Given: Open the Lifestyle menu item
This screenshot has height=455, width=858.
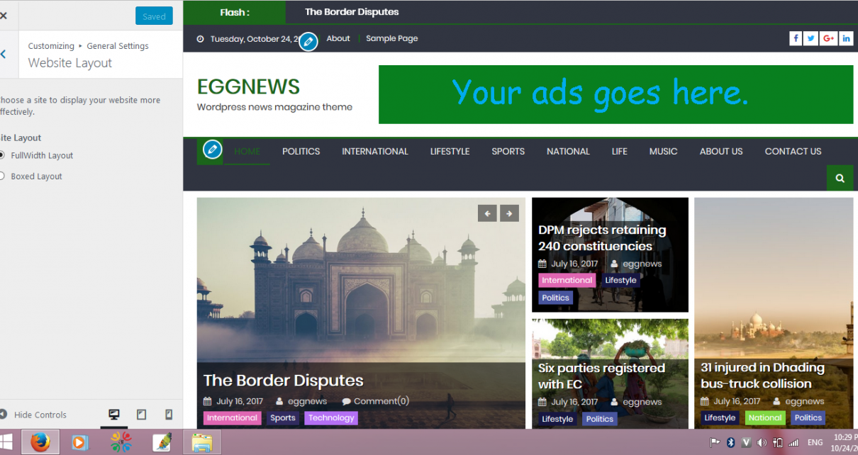Looking at the screenshot, I should tap(450, 151).
